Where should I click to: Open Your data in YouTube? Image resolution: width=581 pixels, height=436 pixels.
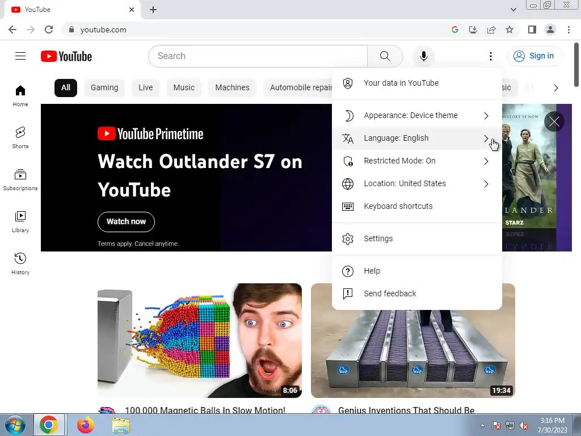[417, 83]
